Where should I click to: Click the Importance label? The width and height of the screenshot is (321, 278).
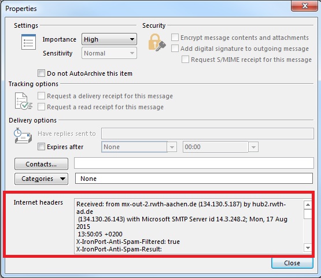[x=60, y=39]
